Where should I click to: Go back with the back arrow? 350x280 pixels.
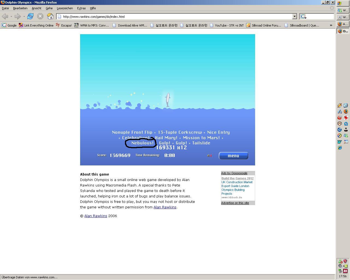[x=5, y=16]
